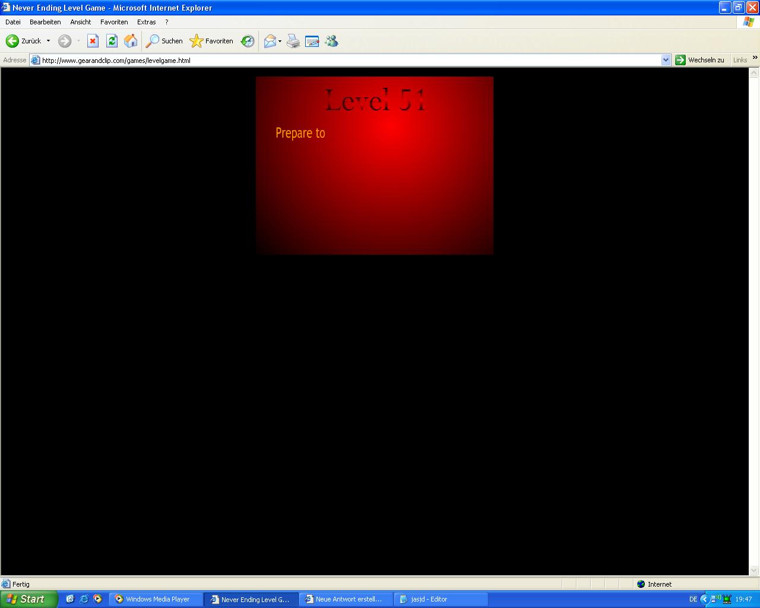Viewport: 760px width, 608px height.
Task: Refresh the page with the green arrows icon
Action: [x=112, y=41]
